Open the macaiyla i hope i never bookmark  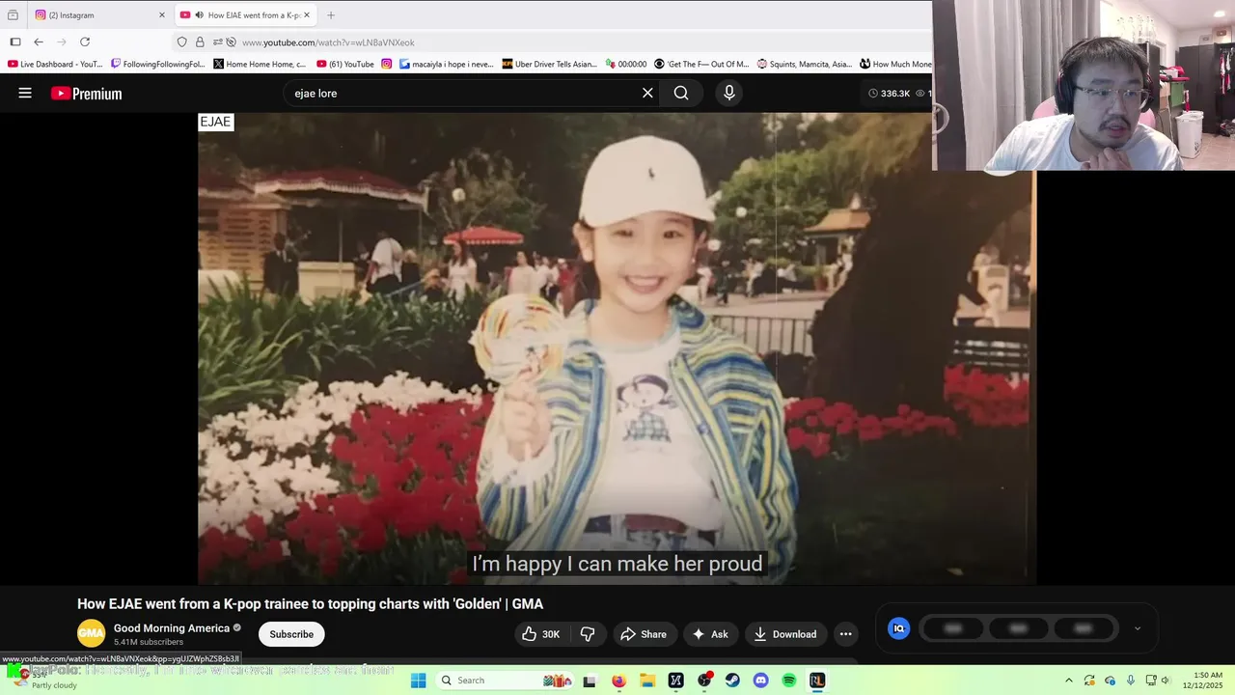click(x=446, y=64)
